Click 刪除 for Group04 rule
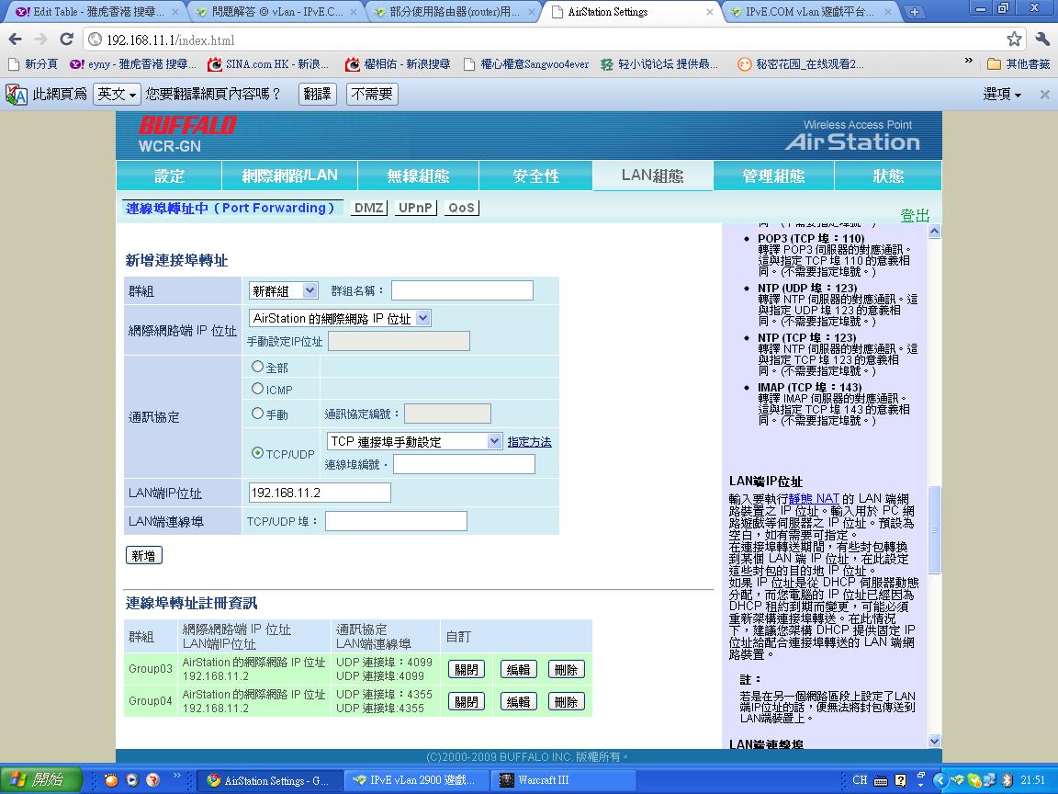 coord(566,701)
